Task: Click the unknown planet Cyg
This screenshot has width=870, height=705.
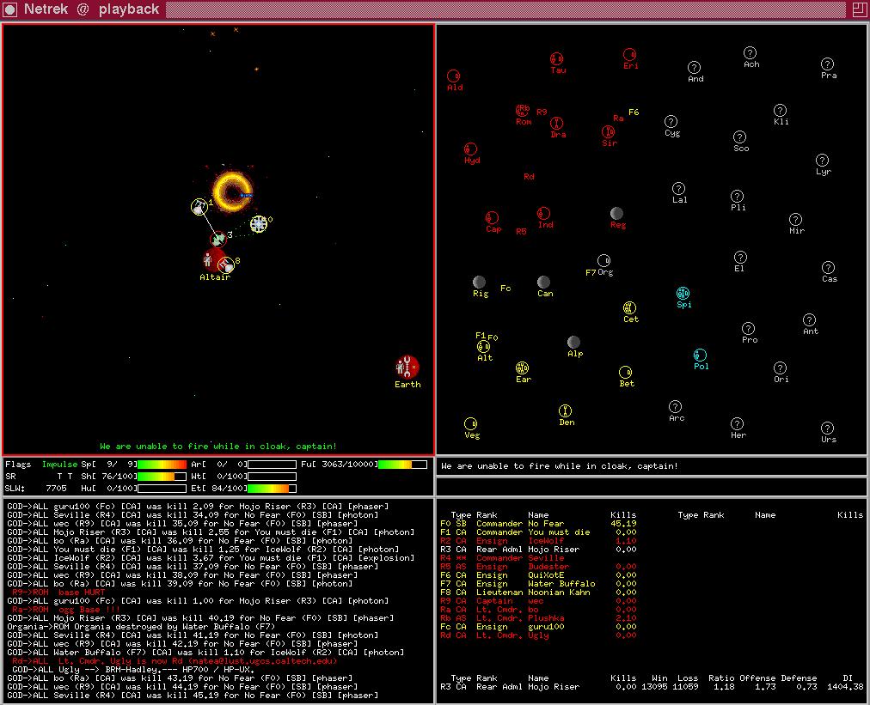Action: point(671,121)
